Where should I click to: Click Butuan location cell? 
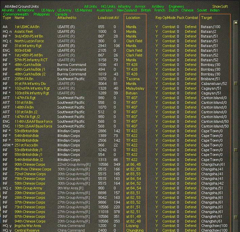pyautogui.click(x=131, y=93)
